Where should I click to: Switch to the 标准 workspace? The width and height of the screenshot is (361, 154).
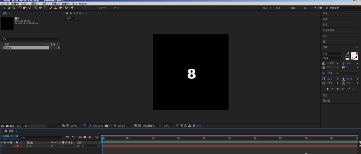278,8
